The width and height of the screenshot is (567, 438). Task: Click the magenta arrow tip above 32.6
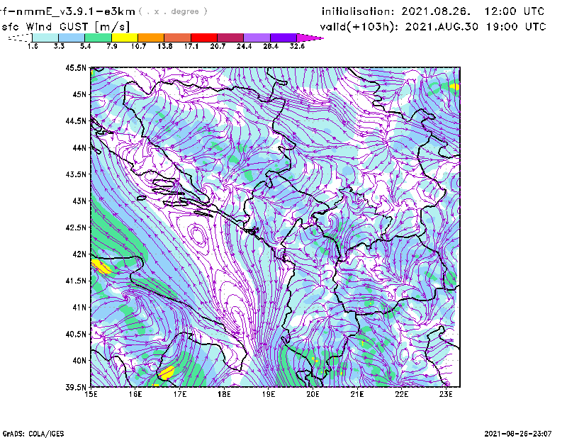310,38
